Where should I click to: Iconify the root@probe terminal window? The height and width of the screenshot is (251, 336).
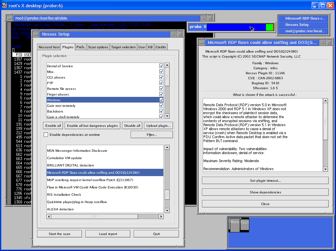click(x=203, y=18)
